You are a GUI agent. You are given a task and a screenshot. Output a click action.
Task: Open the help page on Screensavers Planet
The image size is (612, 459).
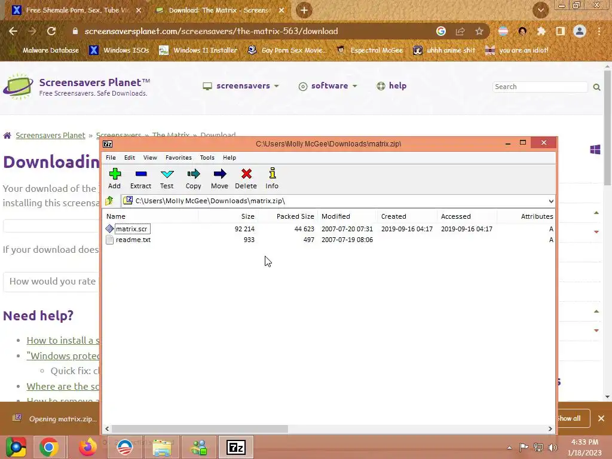(x=391, y=86)
